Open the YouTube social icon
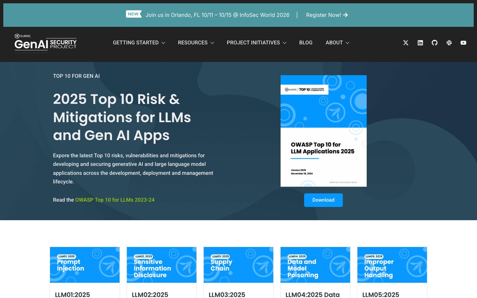 pyautogui.click(x=463, y=43)
